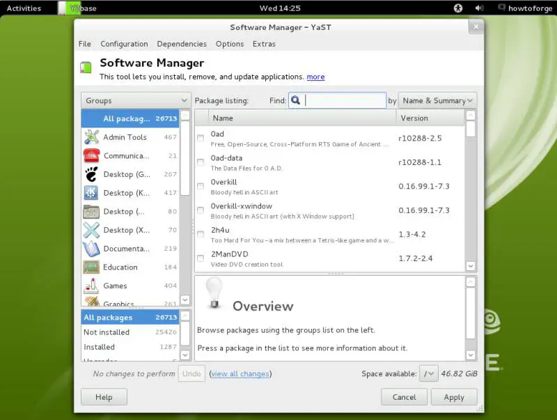Select the Overkill-xwindow package name
557x420 pixels.
pos(242,206)
